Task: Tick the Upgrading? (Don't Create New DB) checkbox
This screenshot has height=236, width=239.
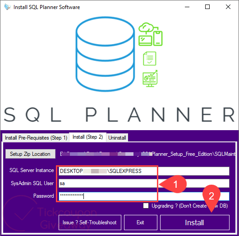Action: tap(146, 206)
